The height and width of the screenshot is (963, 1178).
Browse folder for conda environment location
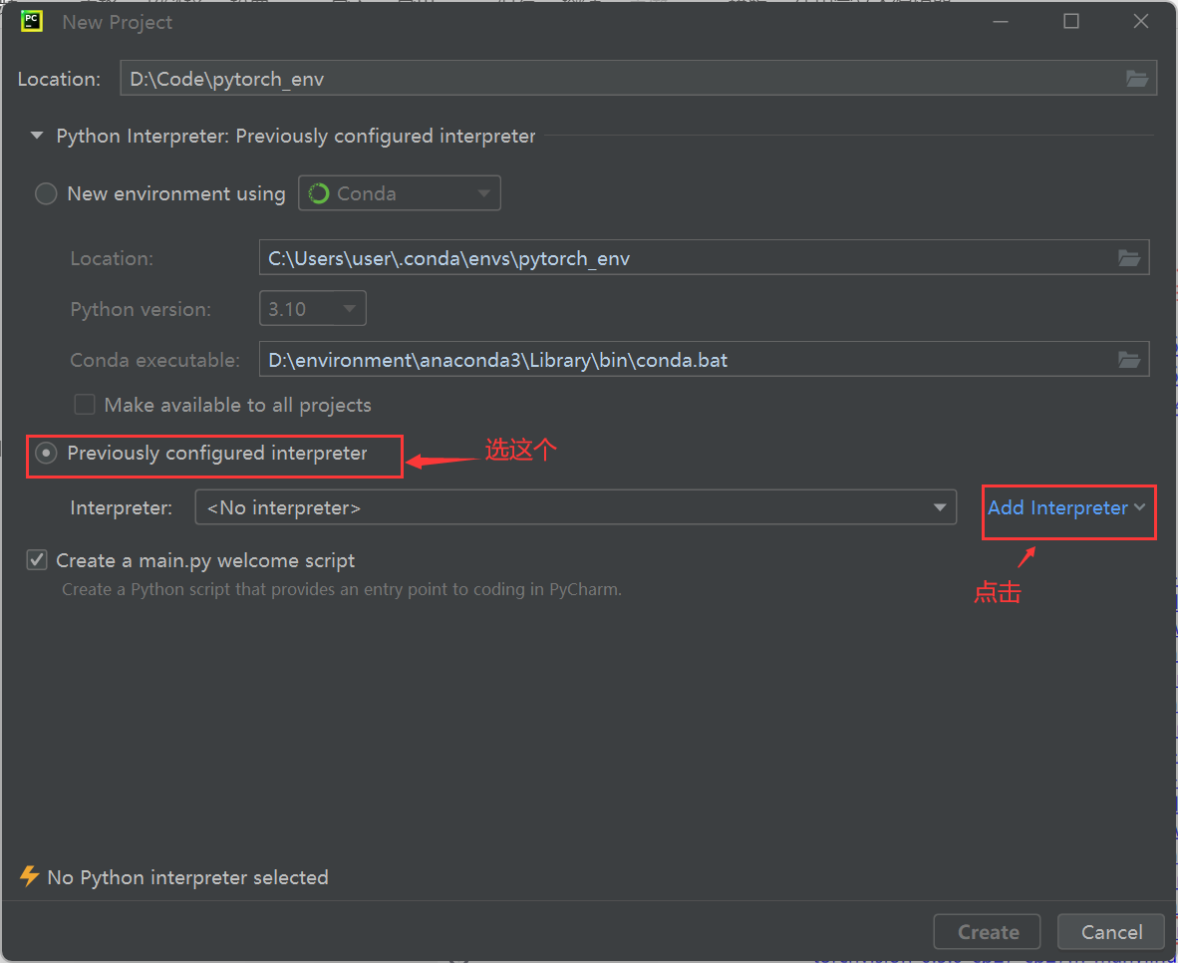click(x=1129, y=258)
